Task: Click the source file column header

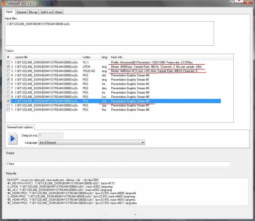Action: [x=21, y=57]
